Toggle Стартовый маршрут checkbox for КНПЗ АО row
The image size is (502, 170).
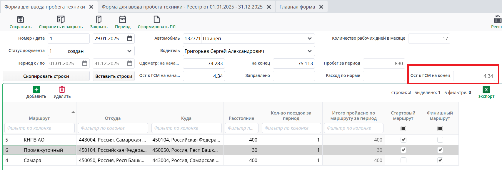(x=403, y=140)
